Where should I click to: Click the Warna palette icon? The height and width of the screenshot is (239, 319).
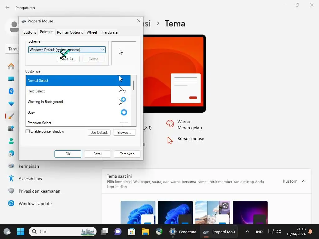170,124
